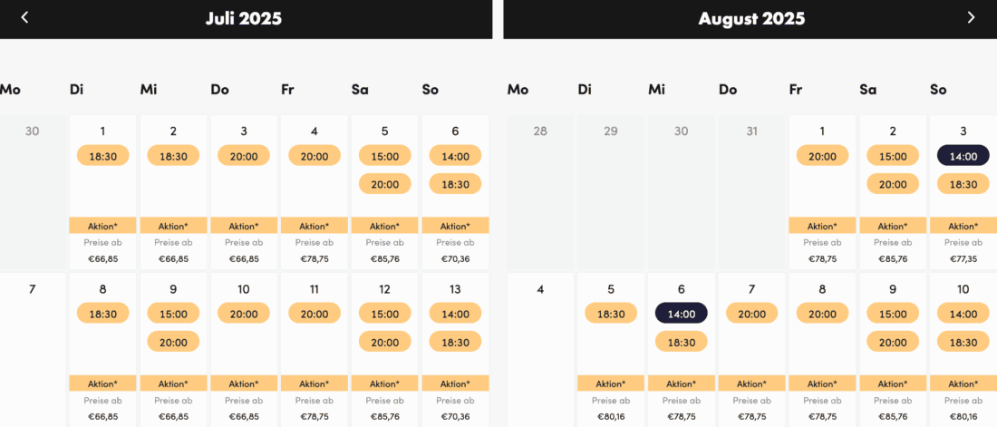Choose highlighted 14:00 showtime on August 3

[x=963, y=156]
